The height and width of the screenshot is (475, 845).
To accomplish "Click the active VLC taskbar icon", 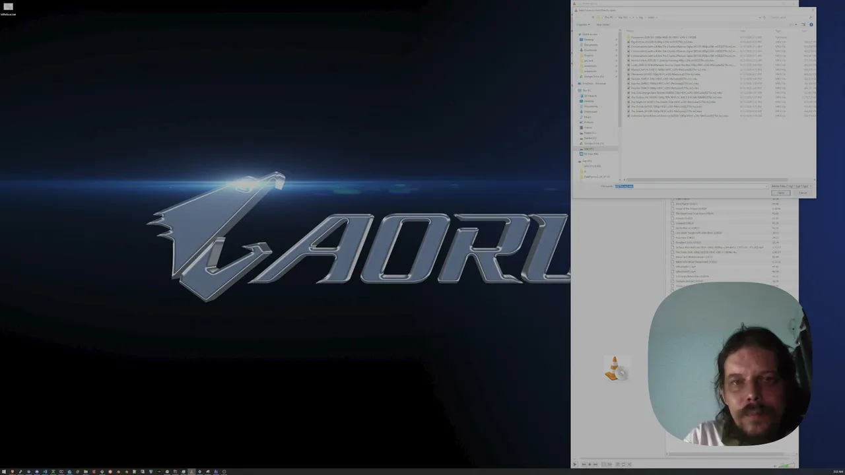I will [x=191, y=472].
